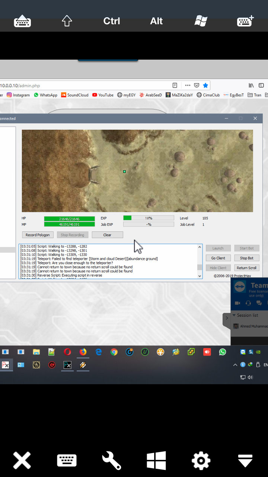268x477 pixels.
Task: Close the remote session with X icon
Action: pos(22,461)
